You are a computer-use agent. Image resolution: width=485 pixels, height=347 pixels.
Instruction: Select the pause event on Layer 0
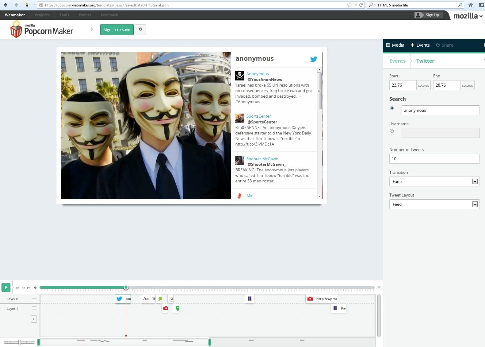pos(250,299)
